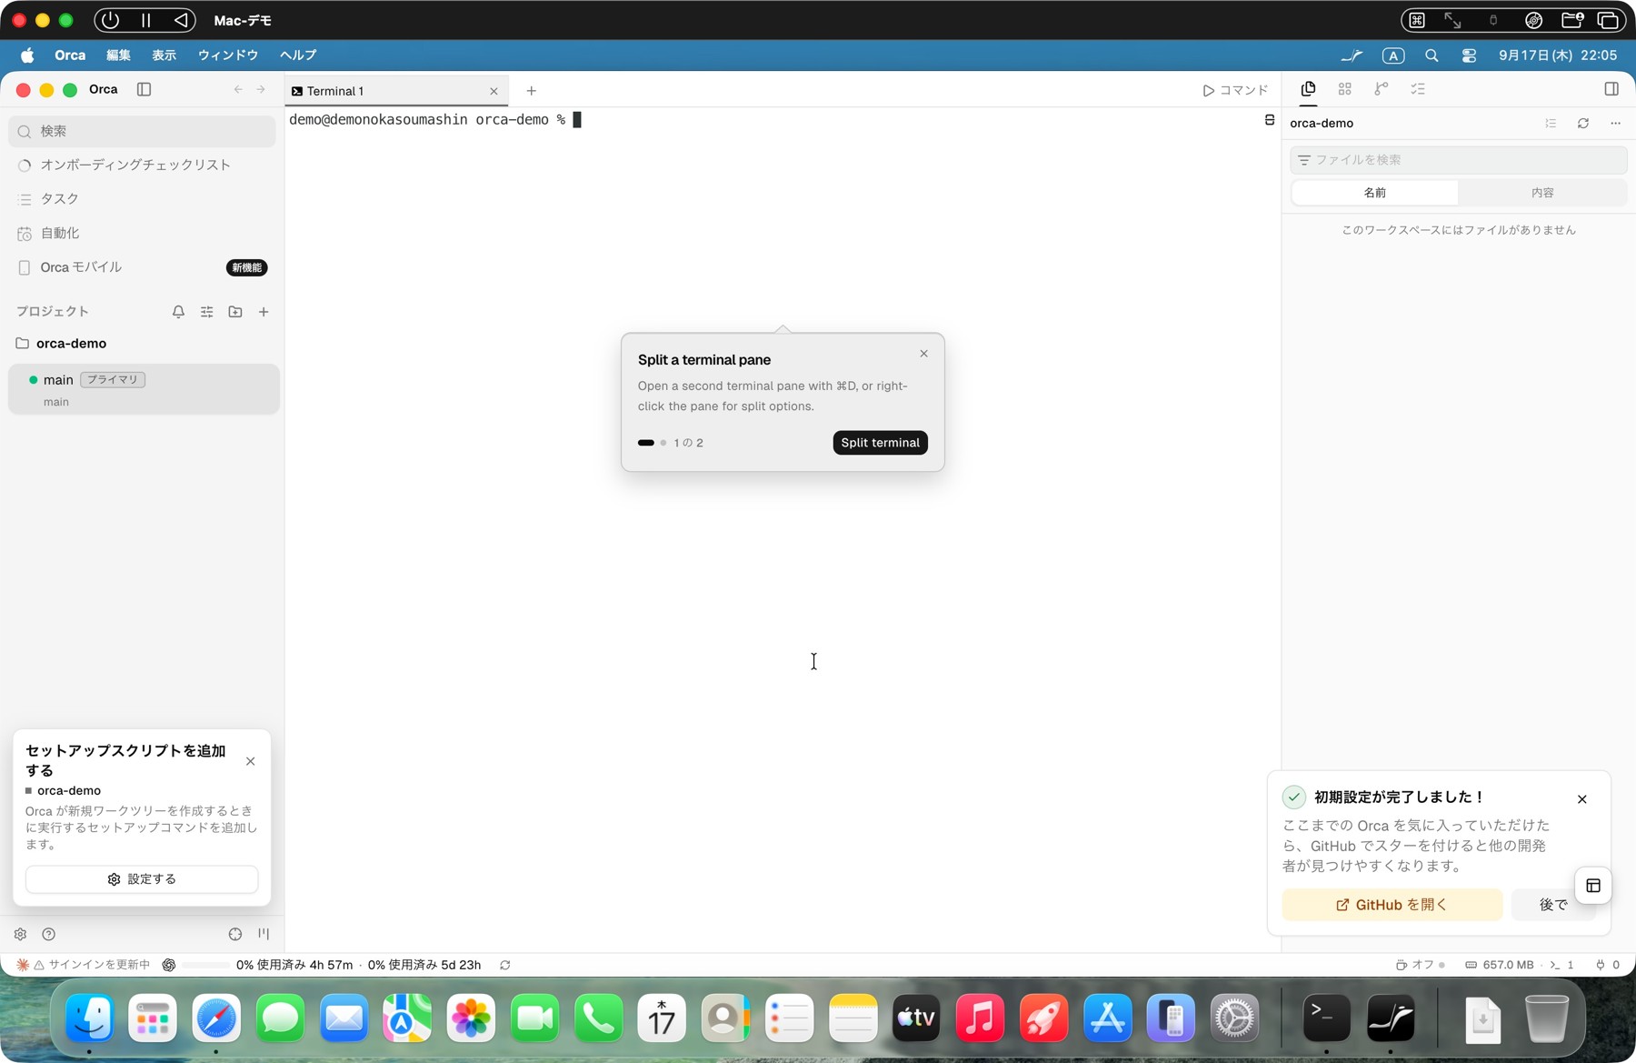Add a new project with plus icon

(264, 312)
